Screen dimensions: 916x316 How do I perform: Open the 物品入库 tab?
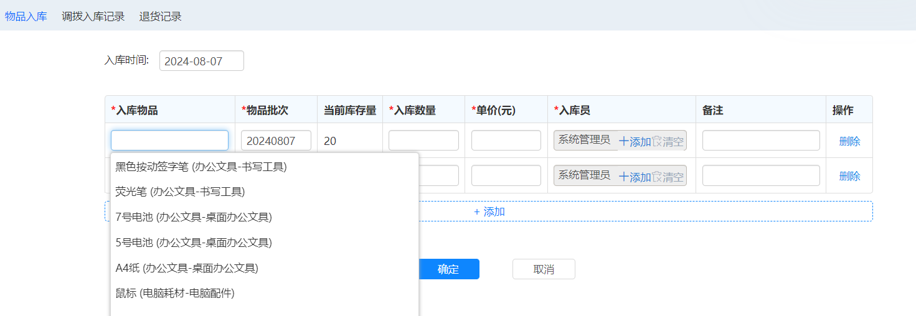(x=26, y=16)
